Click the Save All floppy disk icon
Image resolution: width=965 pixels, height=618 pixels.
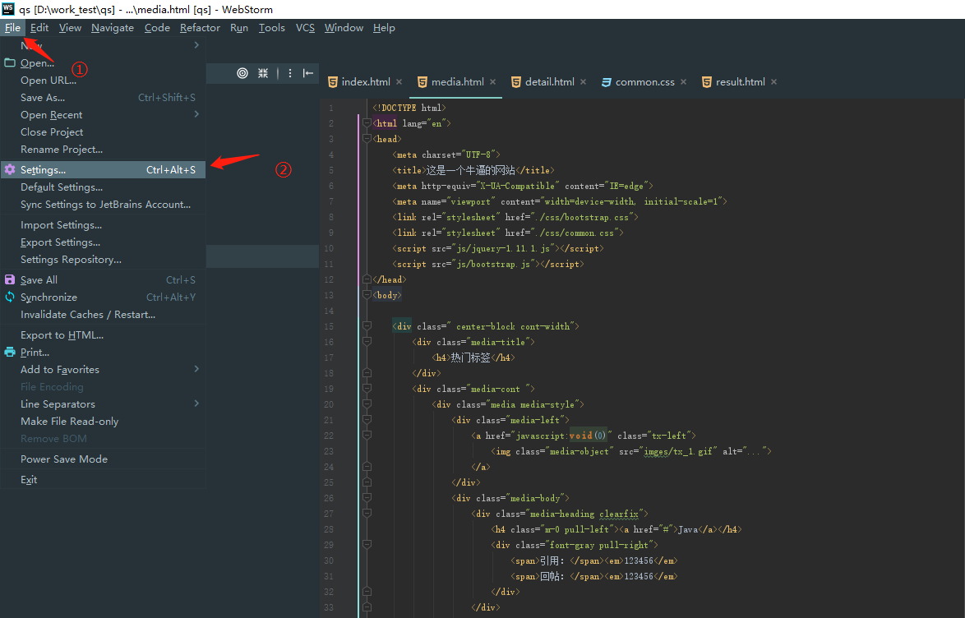[x=10, y=279]
